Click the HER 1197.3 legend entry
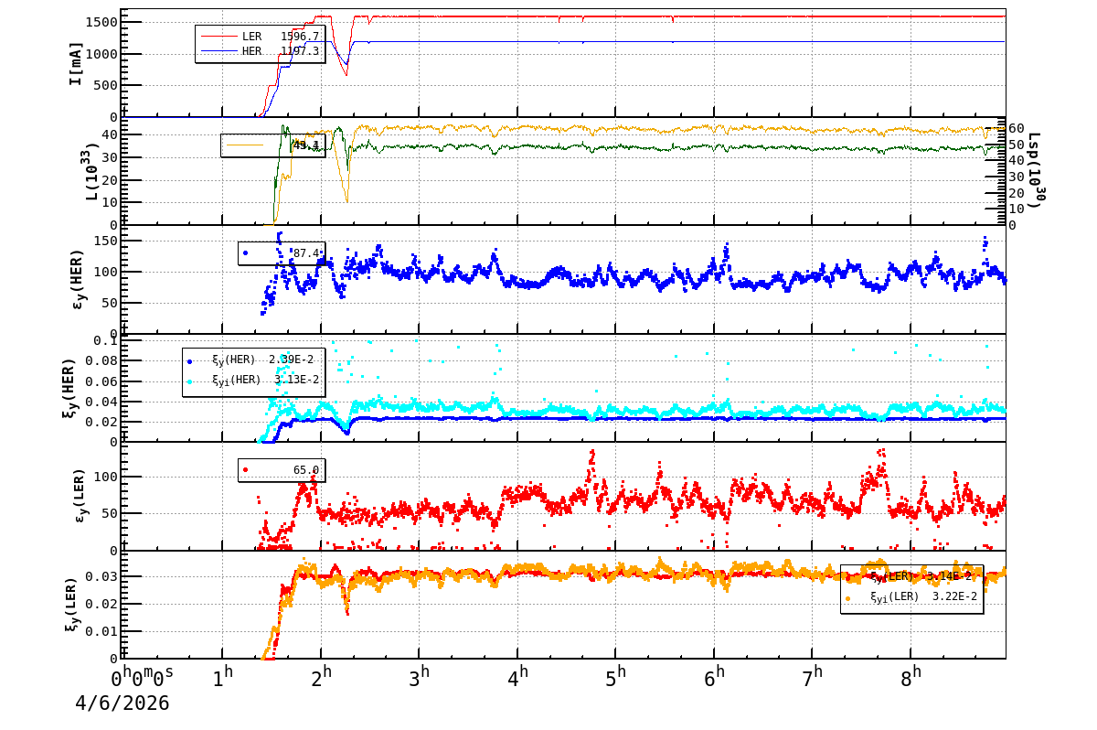1097x730 pixels. point(260,51)
